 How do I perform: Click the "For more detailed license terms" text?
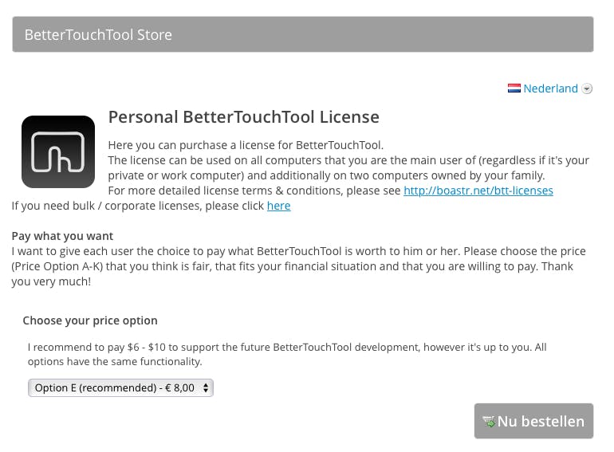254,191
